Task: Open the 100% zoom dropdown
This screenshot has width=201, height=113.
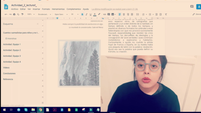Action: tap(31, 14)
